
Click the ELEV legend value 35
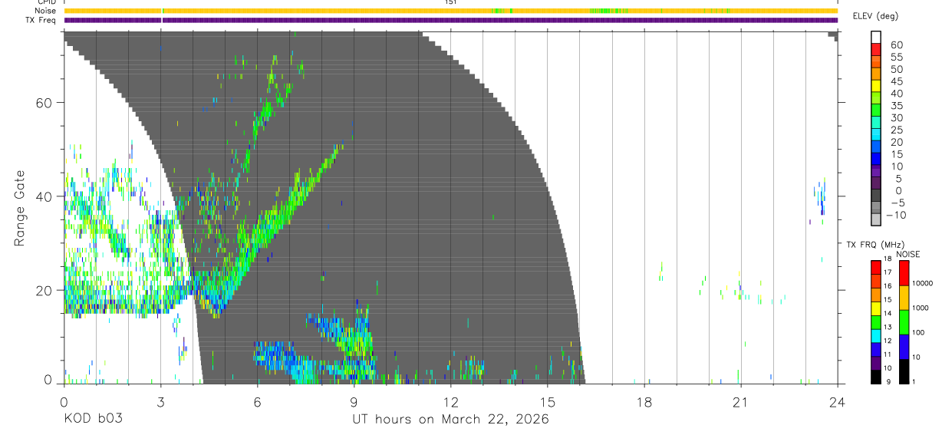(896, 106)
